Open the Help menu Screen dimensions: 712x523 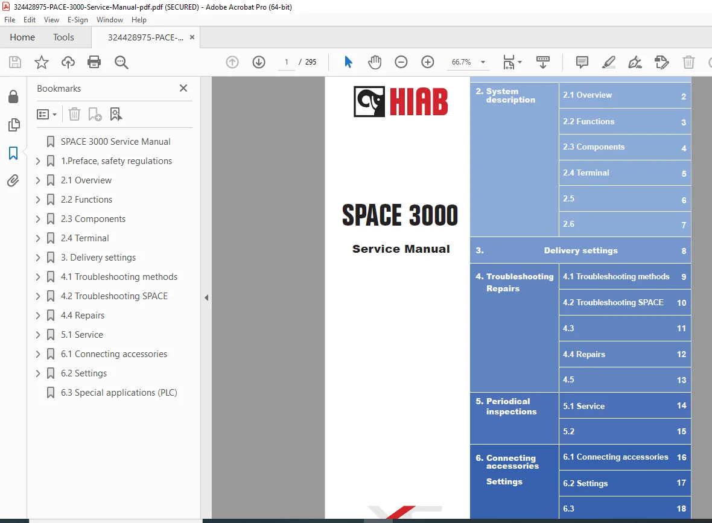coord(139,20)
